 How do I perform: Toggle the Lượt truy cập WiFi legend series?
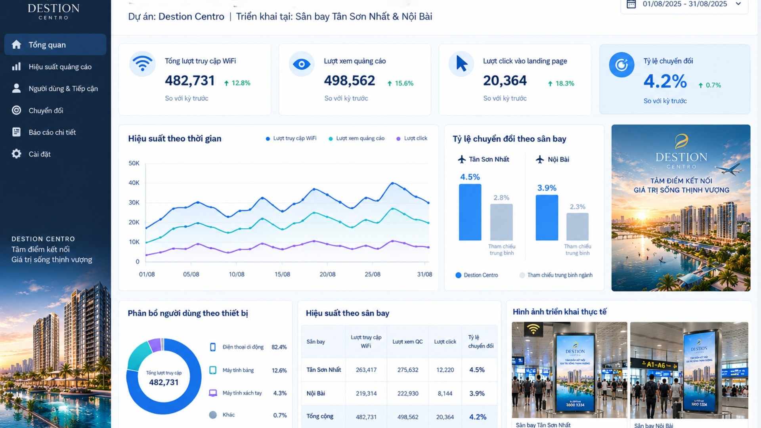click(x=291, y=138)
